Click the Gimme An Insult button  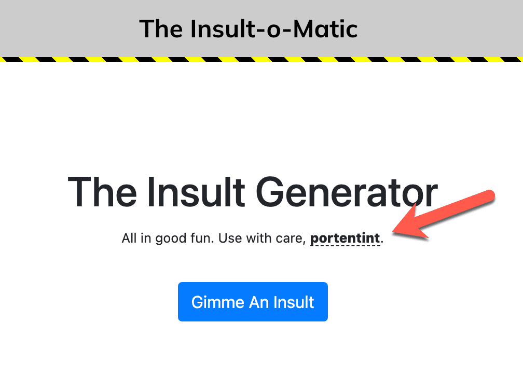[x=253, y=302]
